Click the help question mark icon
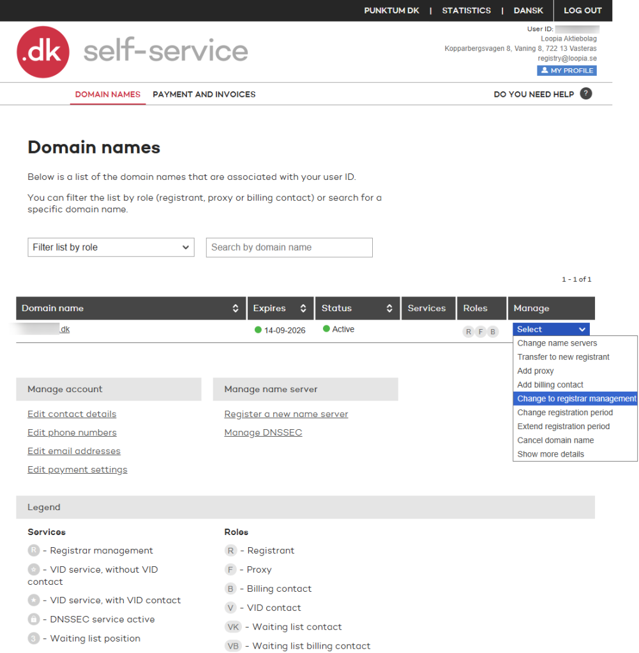 click(585, 94)
